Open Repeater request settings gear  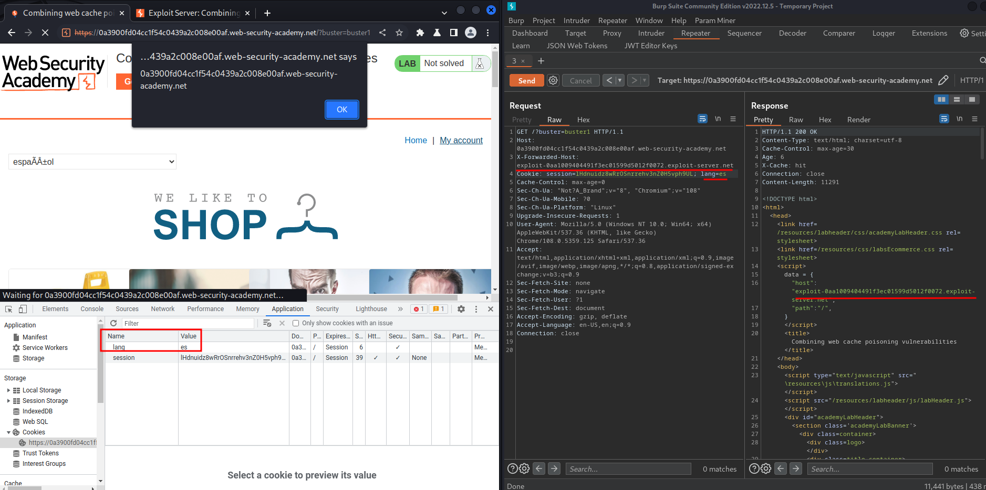pyautogui.click(x=553, y=80)
